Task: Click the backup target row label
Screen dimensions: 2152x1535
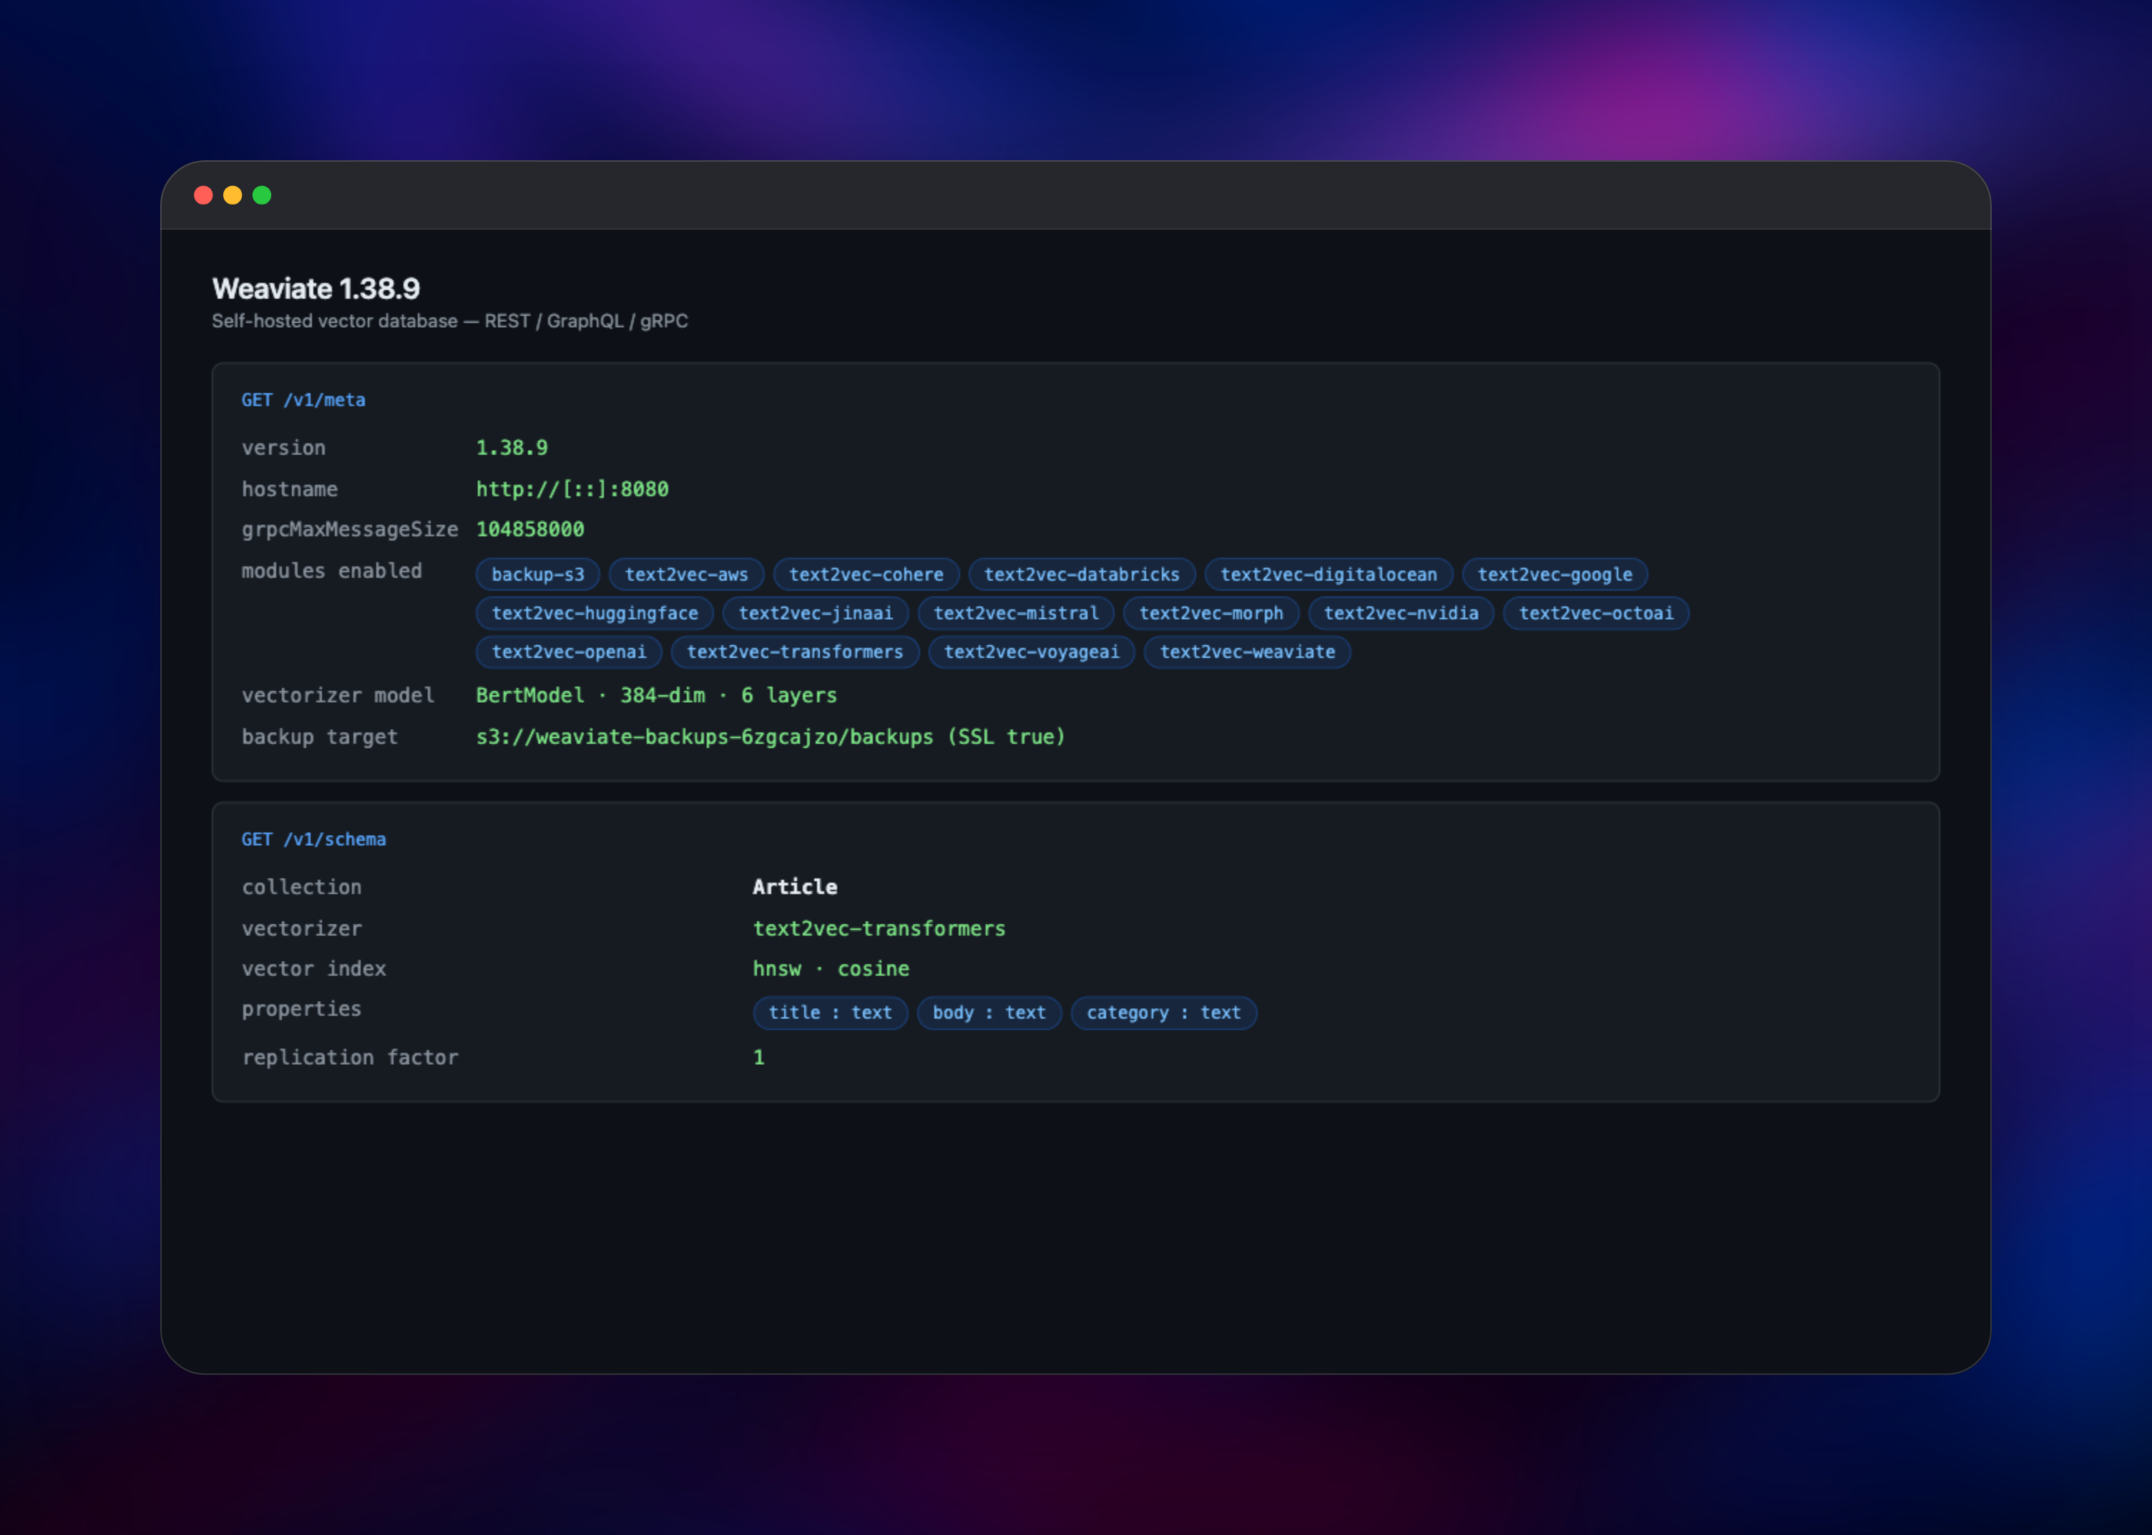Action: point(321,737)
